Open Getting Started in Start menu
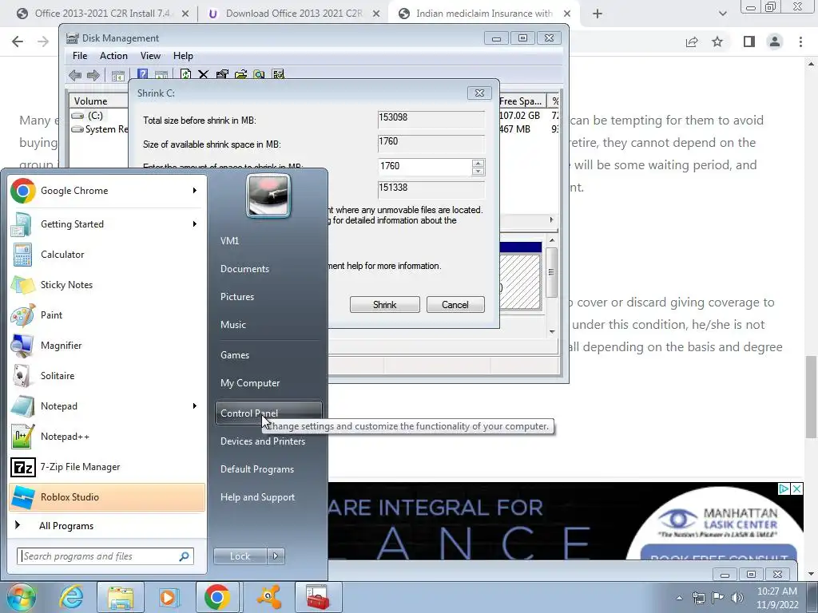This screenshot has height=613, width=818. [107, 224]
